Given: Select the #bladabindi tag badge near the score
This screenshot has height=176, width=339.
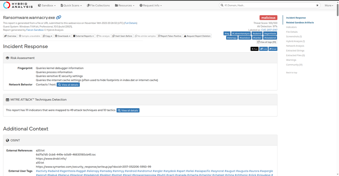Looking at the screenshot, I should click(x=270, y=38).
